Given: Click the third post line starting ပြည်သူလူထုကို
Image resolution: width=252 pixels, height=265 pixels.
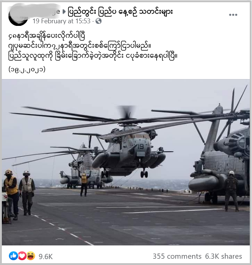Looking at the screenshot, I should (x=93, y=55).
